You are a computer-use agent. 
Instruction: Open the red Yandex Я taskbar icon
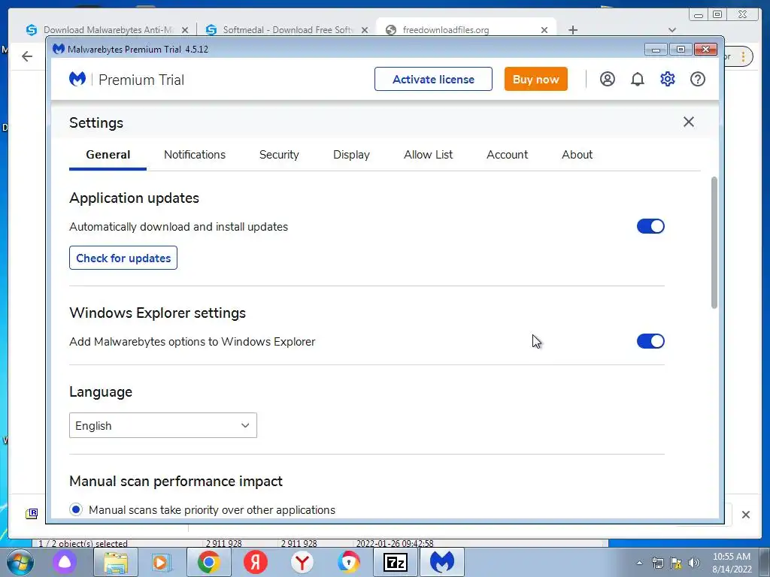[256, 562]
